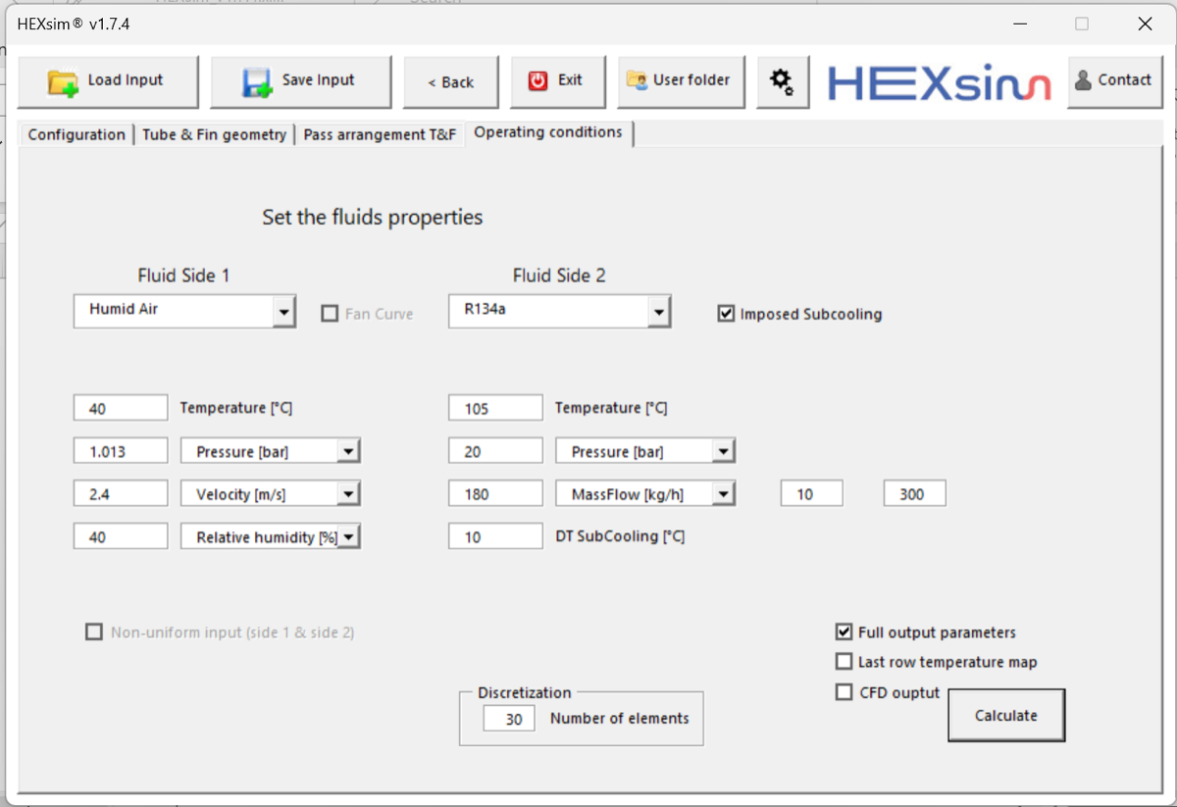Enable the CFD ouptut checkbox
Screen dimensions: 1177x807
click(x=844, y=692)
